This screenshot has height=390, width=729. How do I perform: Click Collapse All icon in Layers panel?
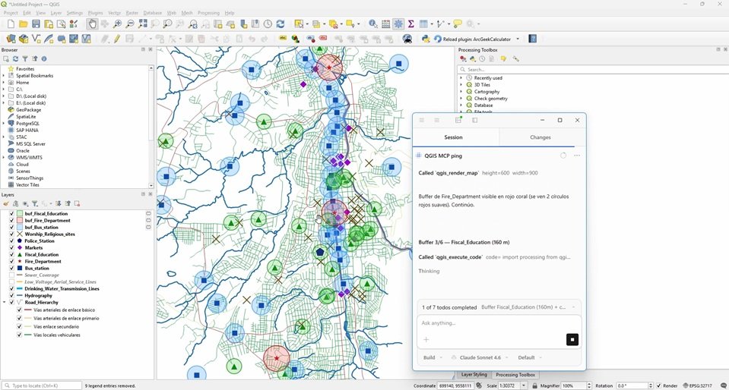point(68,203)
